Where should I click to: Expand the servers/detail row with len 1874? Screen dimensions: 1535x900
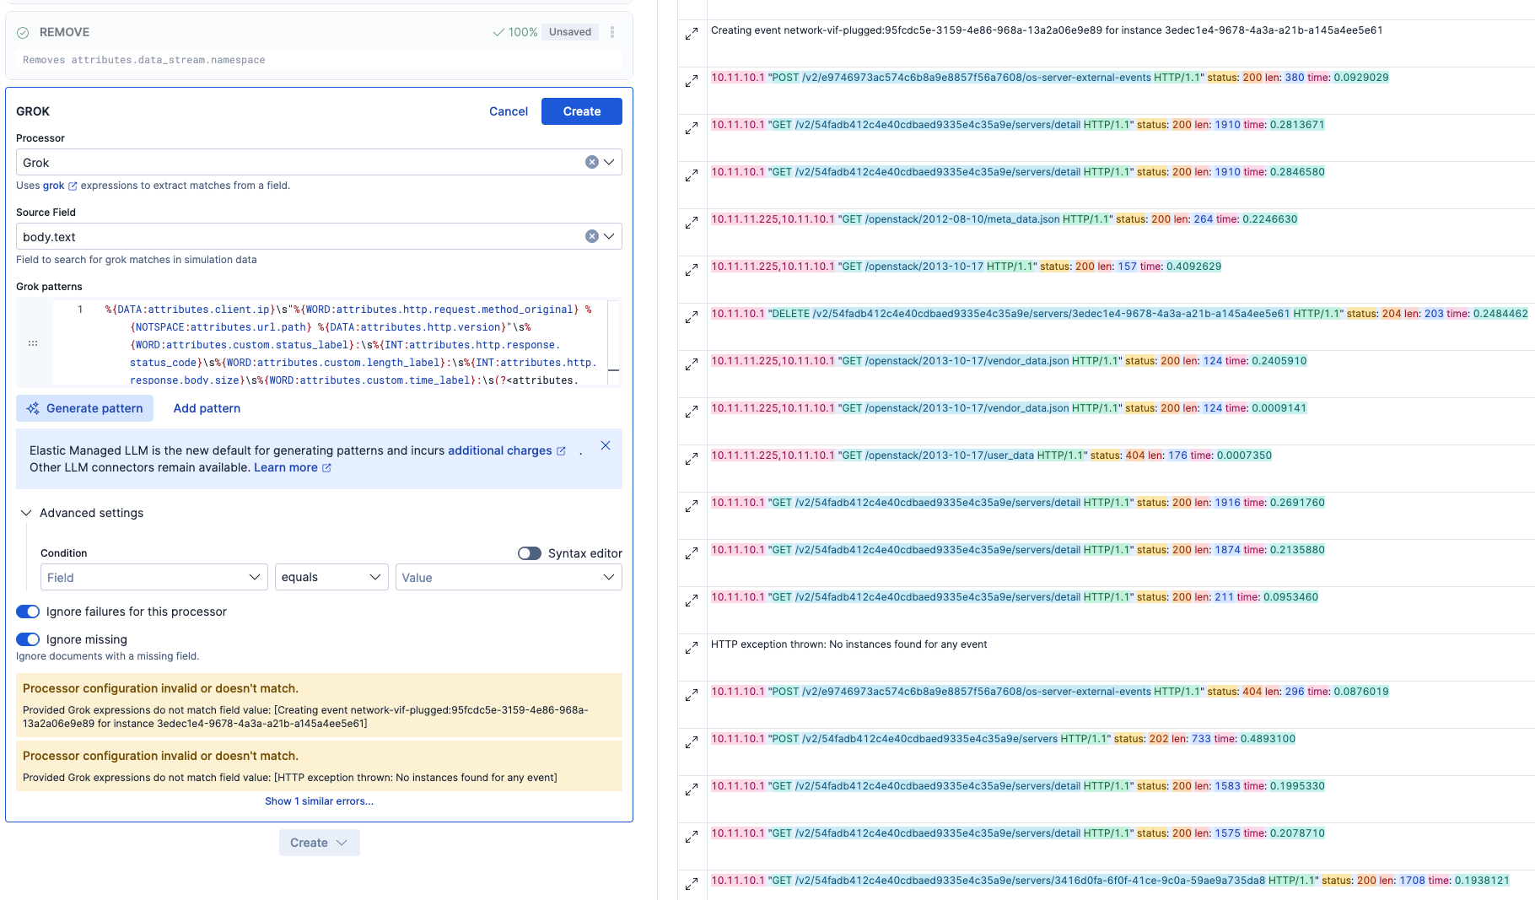[x=692, y=553]
